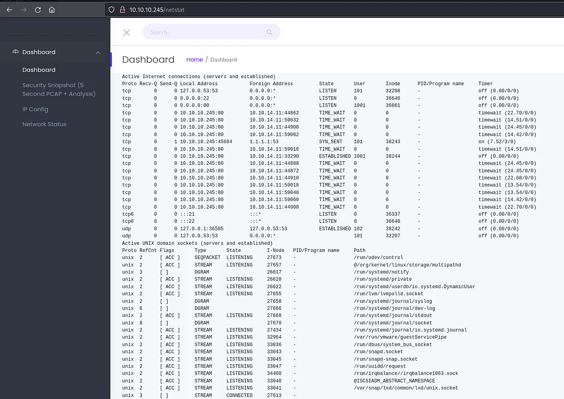Select the Active Internet connections header line

point(199,77)
